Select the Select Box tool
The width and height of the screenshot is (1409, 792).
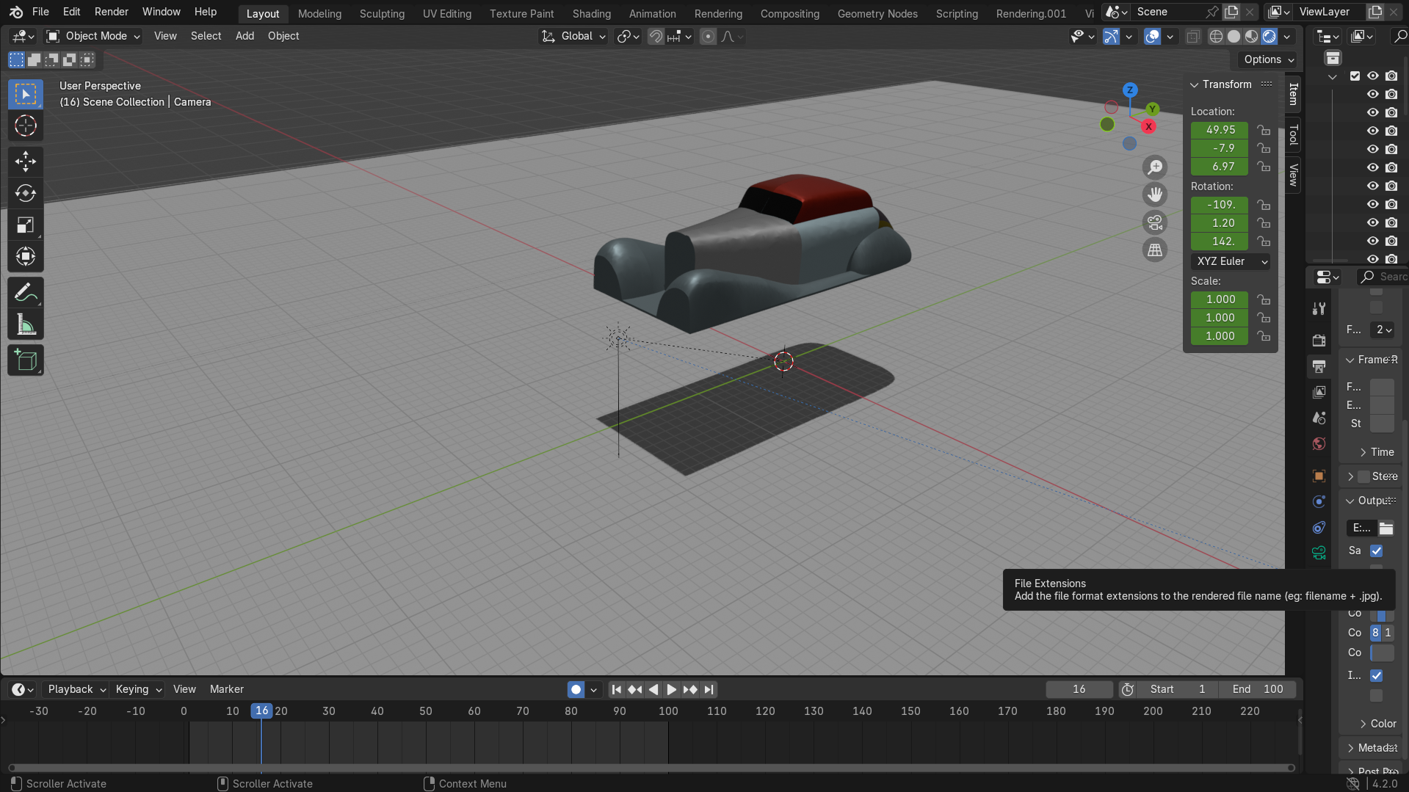pyautogui.click(x=26, y=94)
